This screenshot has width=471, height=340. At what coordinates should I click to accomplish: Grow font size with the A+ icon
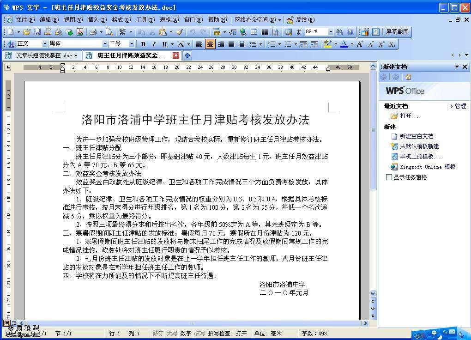360,44
